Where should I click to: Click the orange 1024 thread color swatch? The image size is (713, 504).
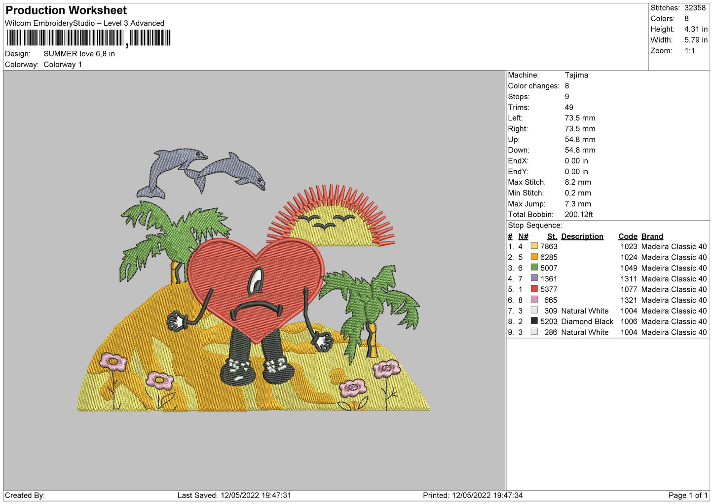point(534,257)
